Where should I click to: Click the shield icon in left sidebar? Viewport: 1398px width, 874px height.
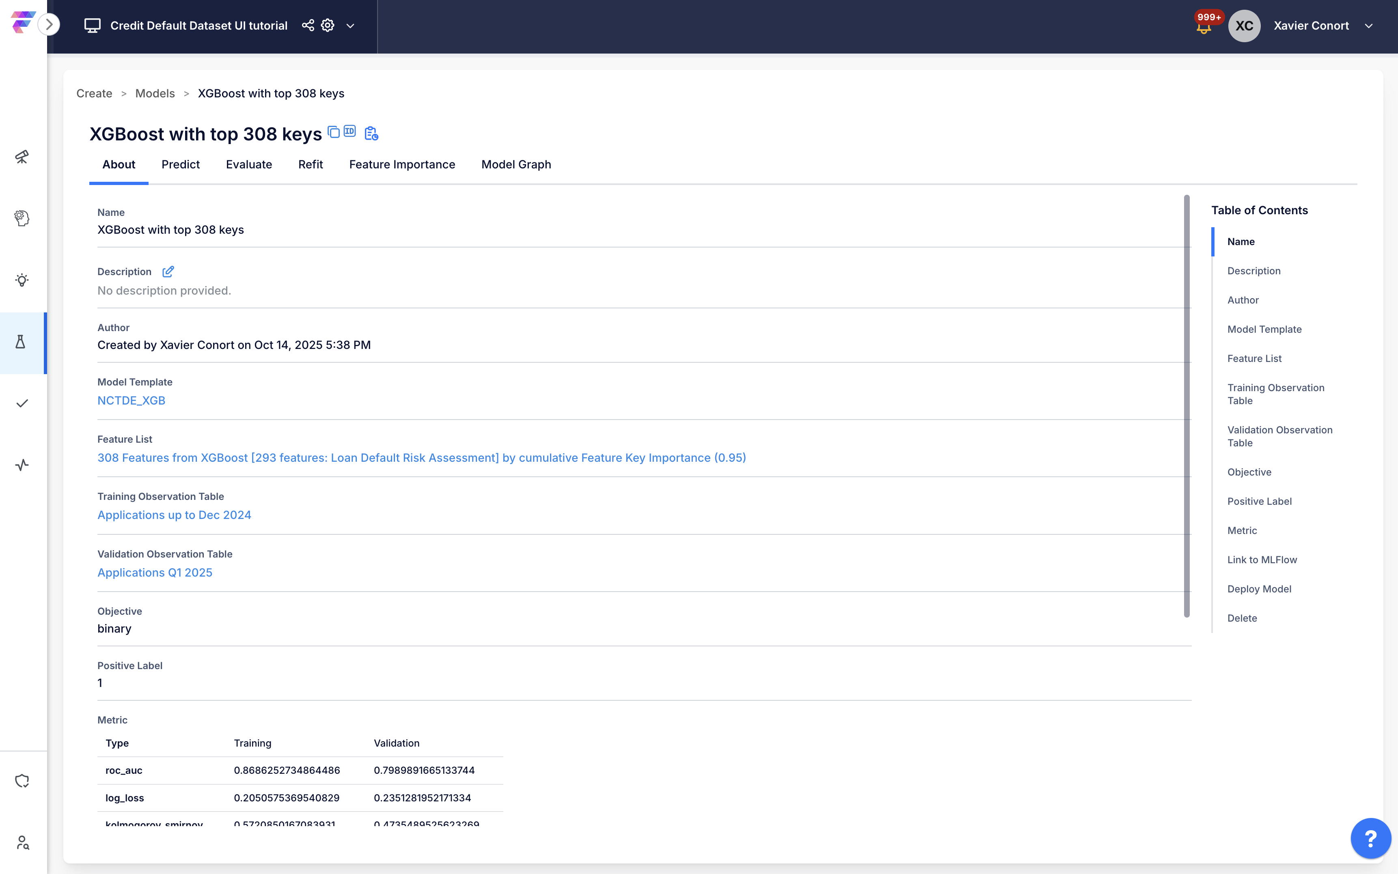[22, 781]
